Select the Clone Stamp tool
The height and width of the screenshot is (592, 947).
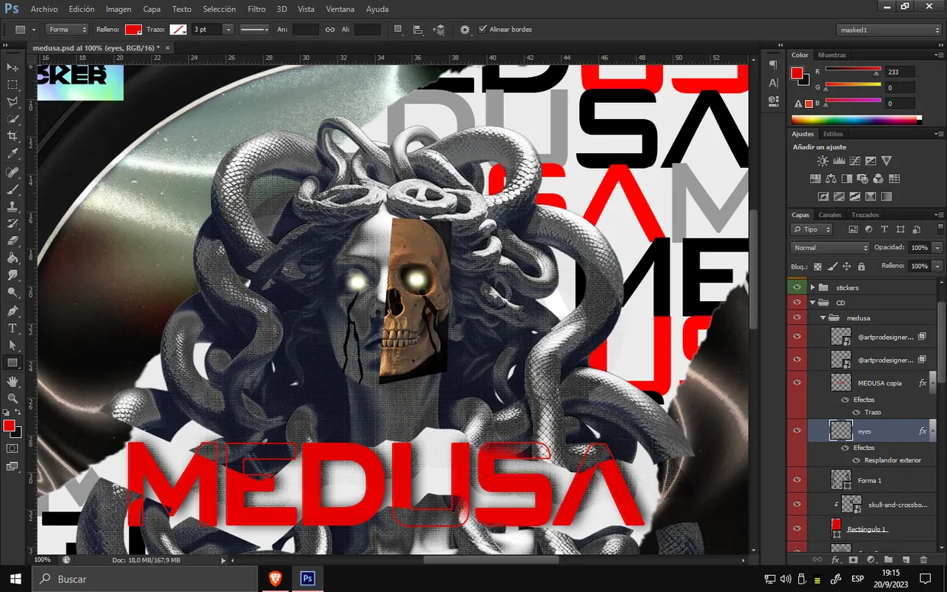pos(13,206)
